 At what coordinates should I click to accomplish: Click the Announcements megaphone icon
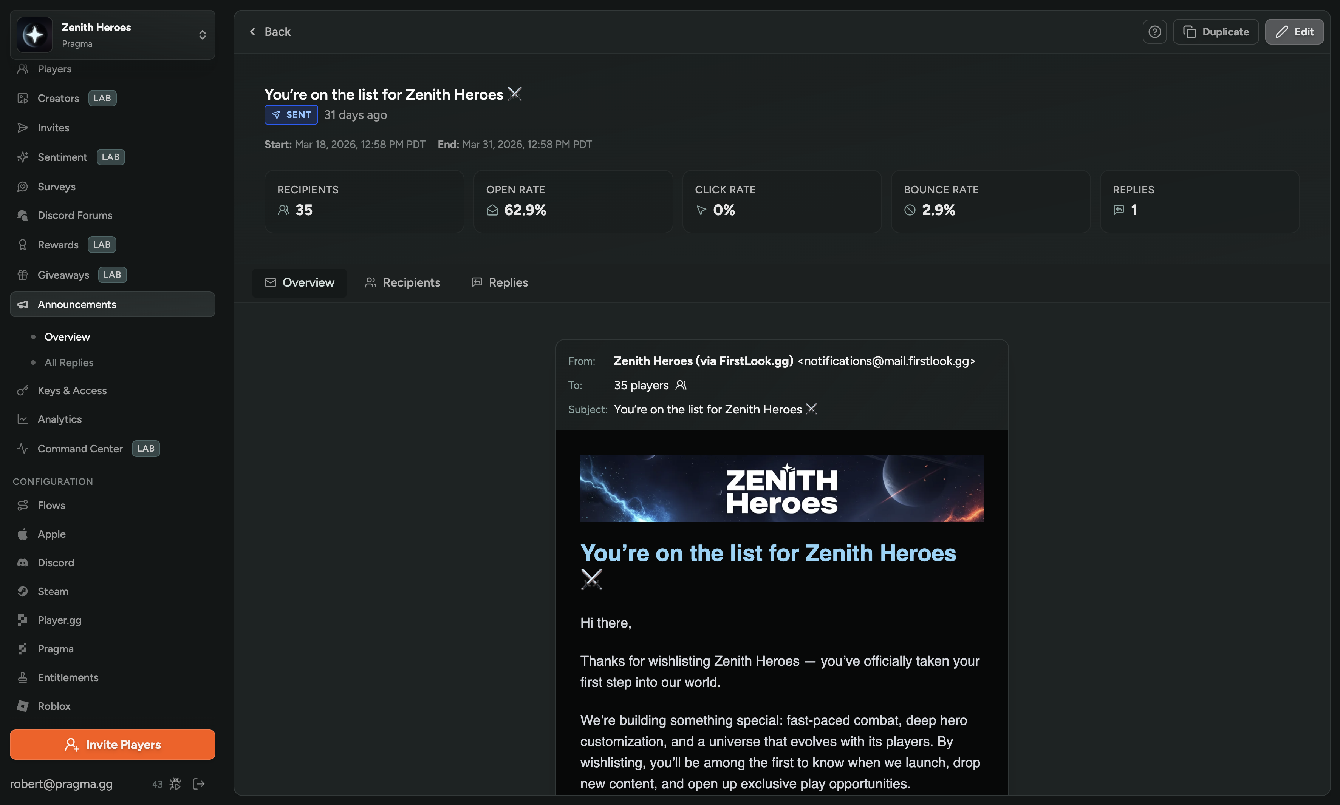[23, 304]
